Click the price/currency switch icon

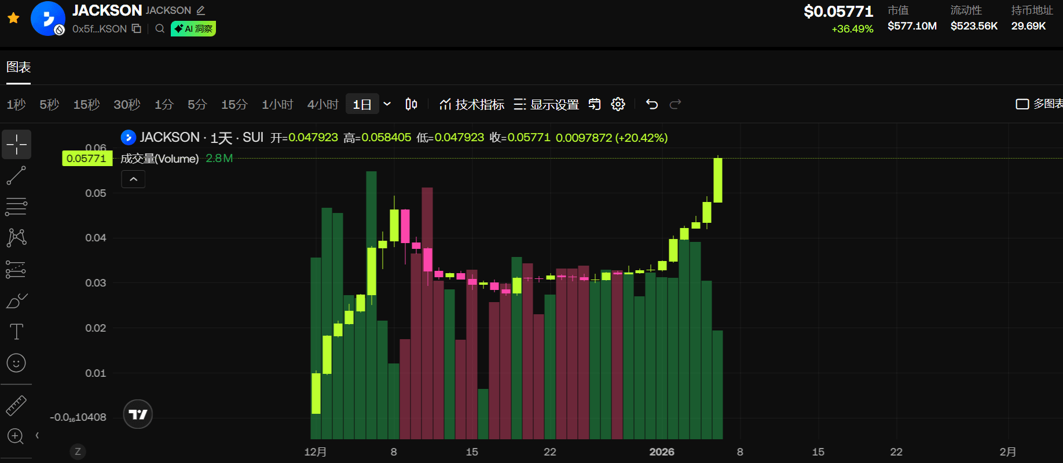click(595, 104)
